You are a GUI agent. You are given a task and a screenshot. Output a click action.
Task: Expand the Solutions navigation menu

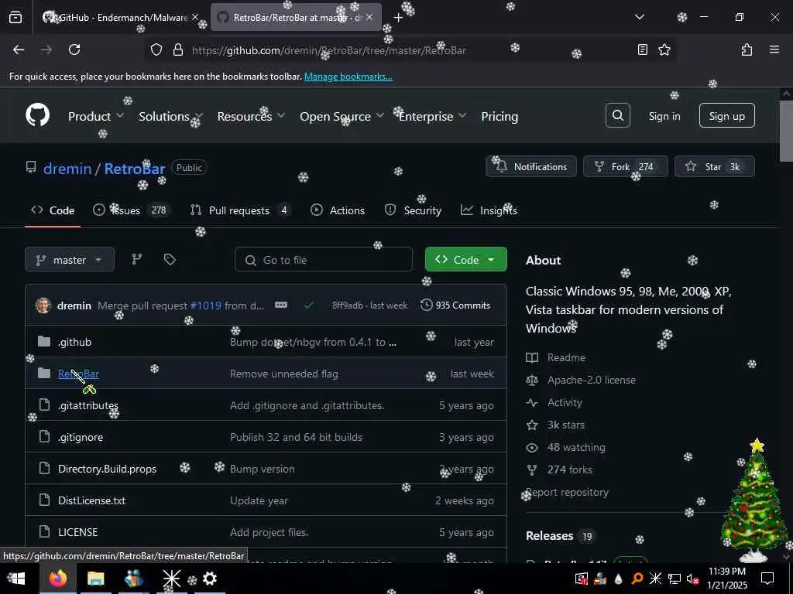coord(171,116)
